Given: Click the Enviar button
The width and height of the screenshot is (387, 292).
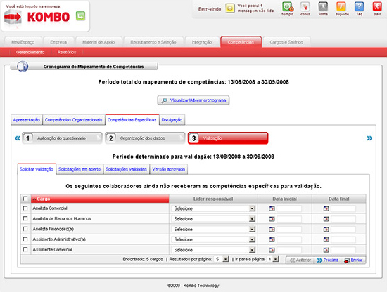Looking at the screenshot, I should tap(353, 260).
